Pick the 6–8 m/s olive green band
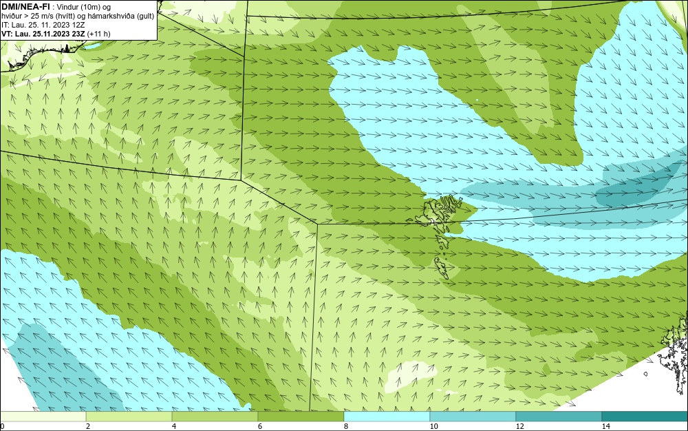Screen dimensions: 688x431 pos(301,417)
